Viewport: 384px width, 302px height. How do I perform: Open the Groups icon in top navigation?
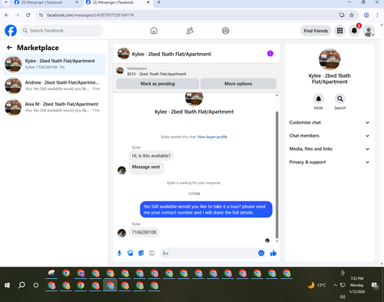click(226, 31)
